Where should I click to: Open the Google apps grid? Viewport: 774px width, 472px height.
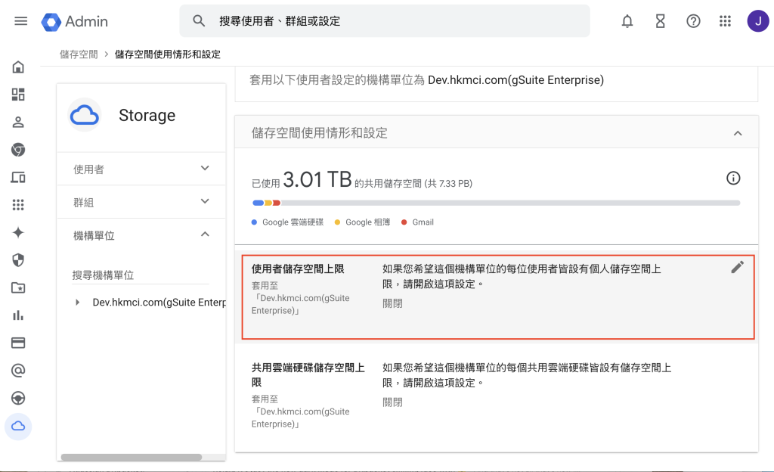pos(725,21)
